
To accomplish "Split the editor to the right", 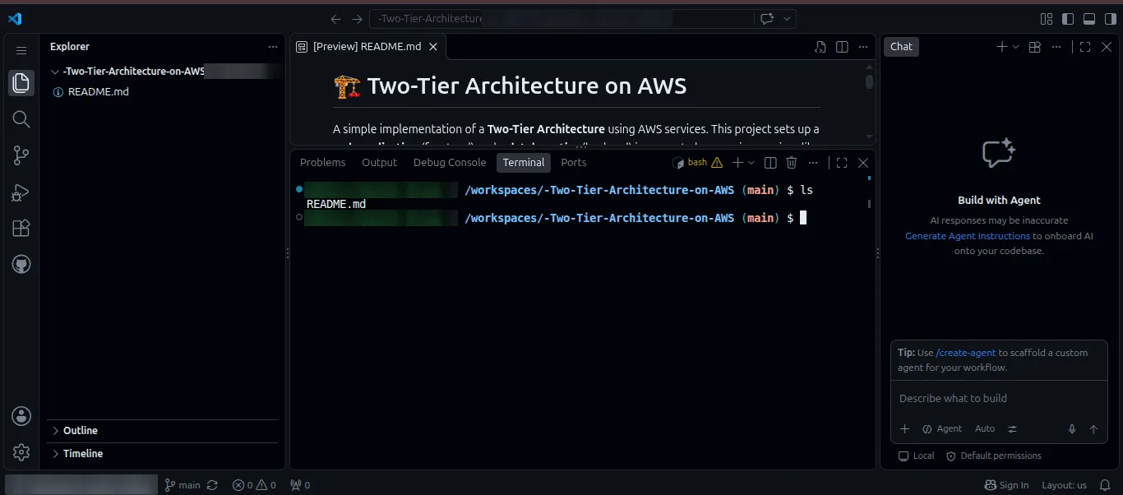I will (x=842, y=47).
